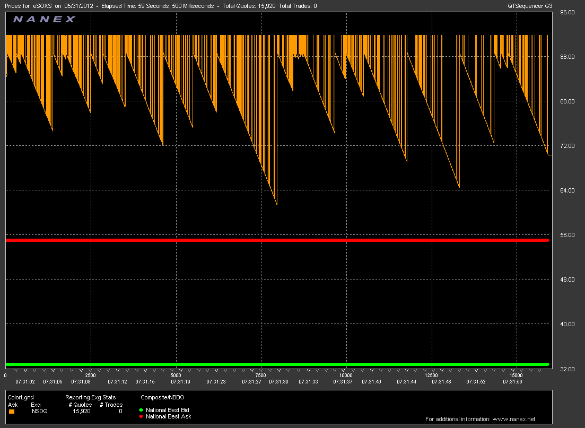Click the 64.00 price axis label
Image resolution: width=585 pixels, height=428 pixels.
567,190
